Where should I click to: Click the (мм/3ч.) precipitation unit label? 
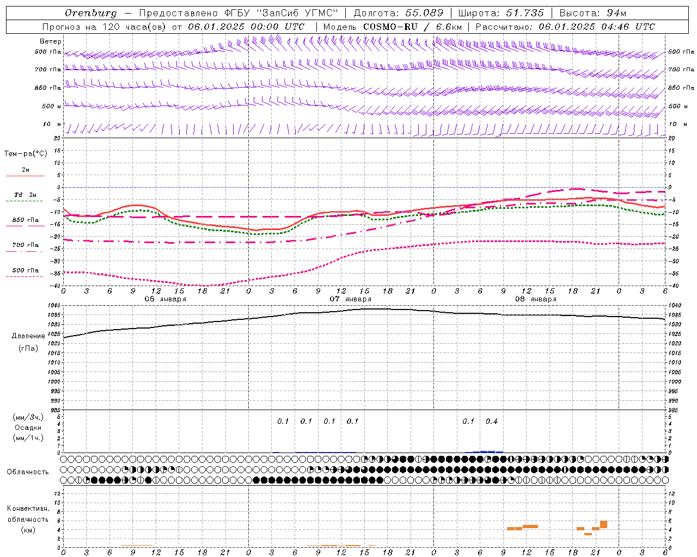coord(28,417)
